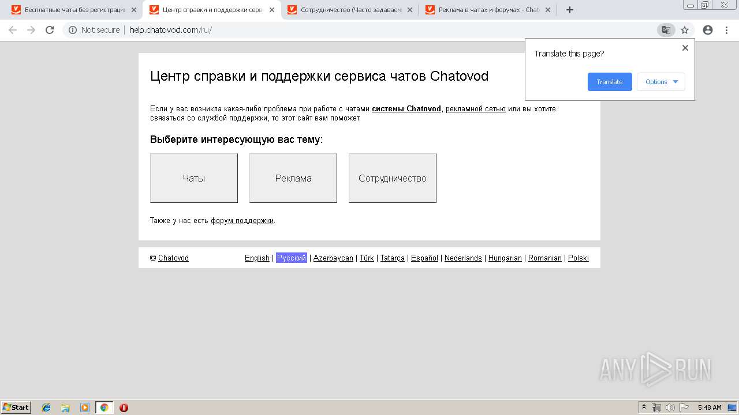Open a new tab with plus icon
This screenshot has width=739, height=415.
pos(570,10)
